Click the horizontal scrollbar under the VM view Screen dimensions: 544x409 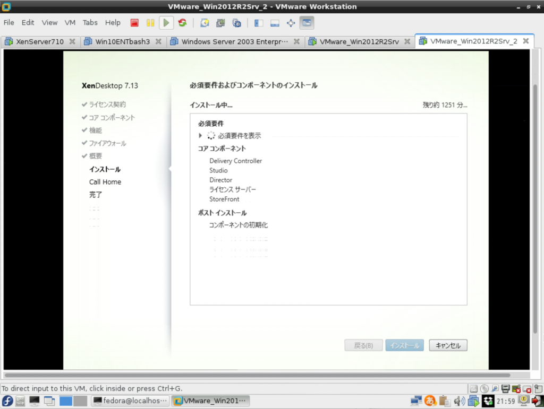tap(258, 375)
